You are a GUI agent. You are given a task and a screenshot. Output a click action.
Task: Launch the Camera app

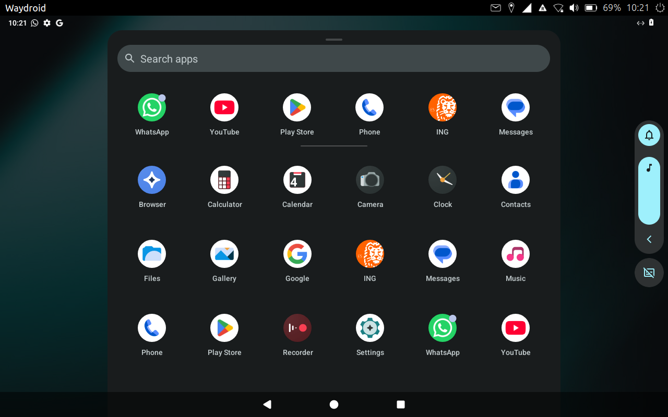370,180
